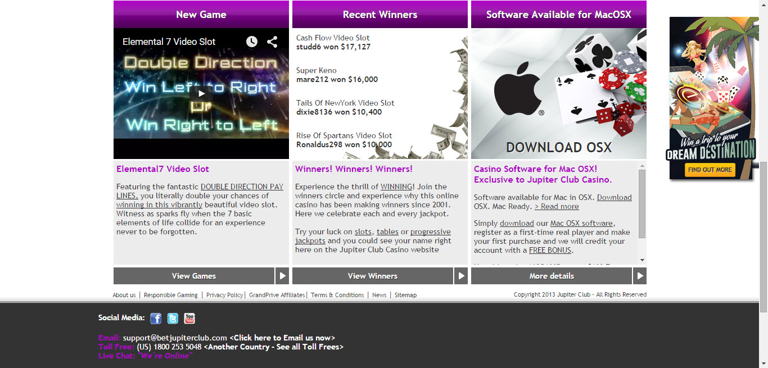This screenshot has width=768, height=368.
Task: Open the Privacy Policy footer link
Action: point(225,295)
